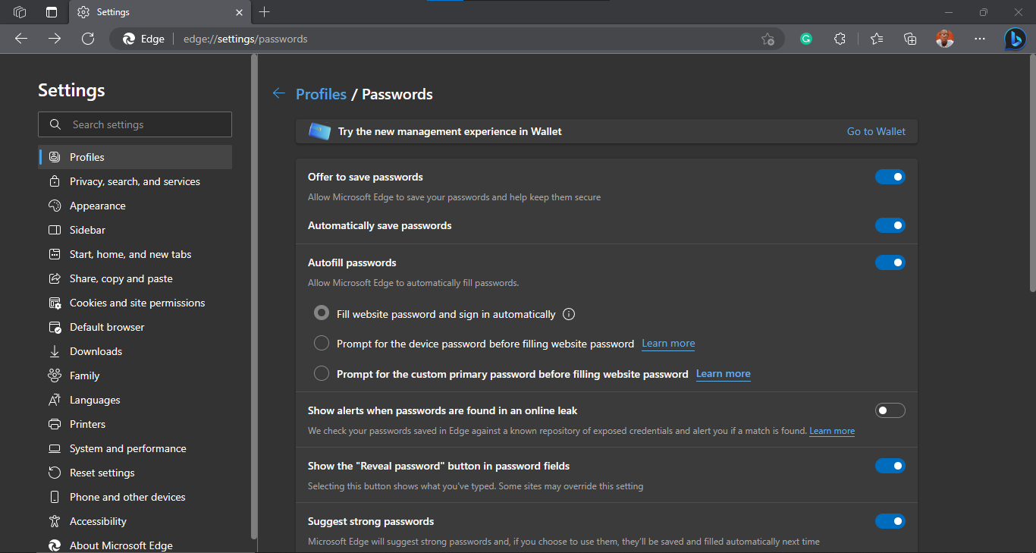This screenshot has width=1036, height=553.
Task: Open the Extensions puzzle icon
Action: point(840,39)
